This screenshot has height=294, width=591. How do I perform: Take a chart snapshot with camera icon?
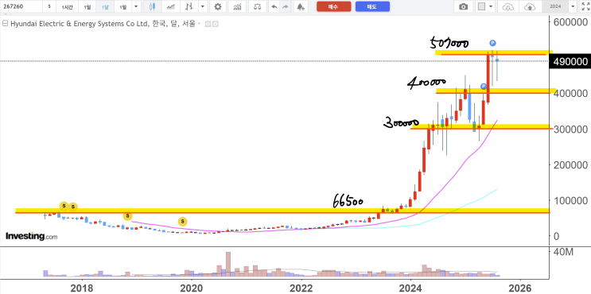(464, 6)
